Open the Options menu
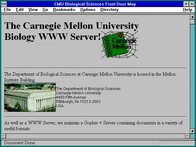This screenshot has width=196, height=147. [x=88, y=9]
